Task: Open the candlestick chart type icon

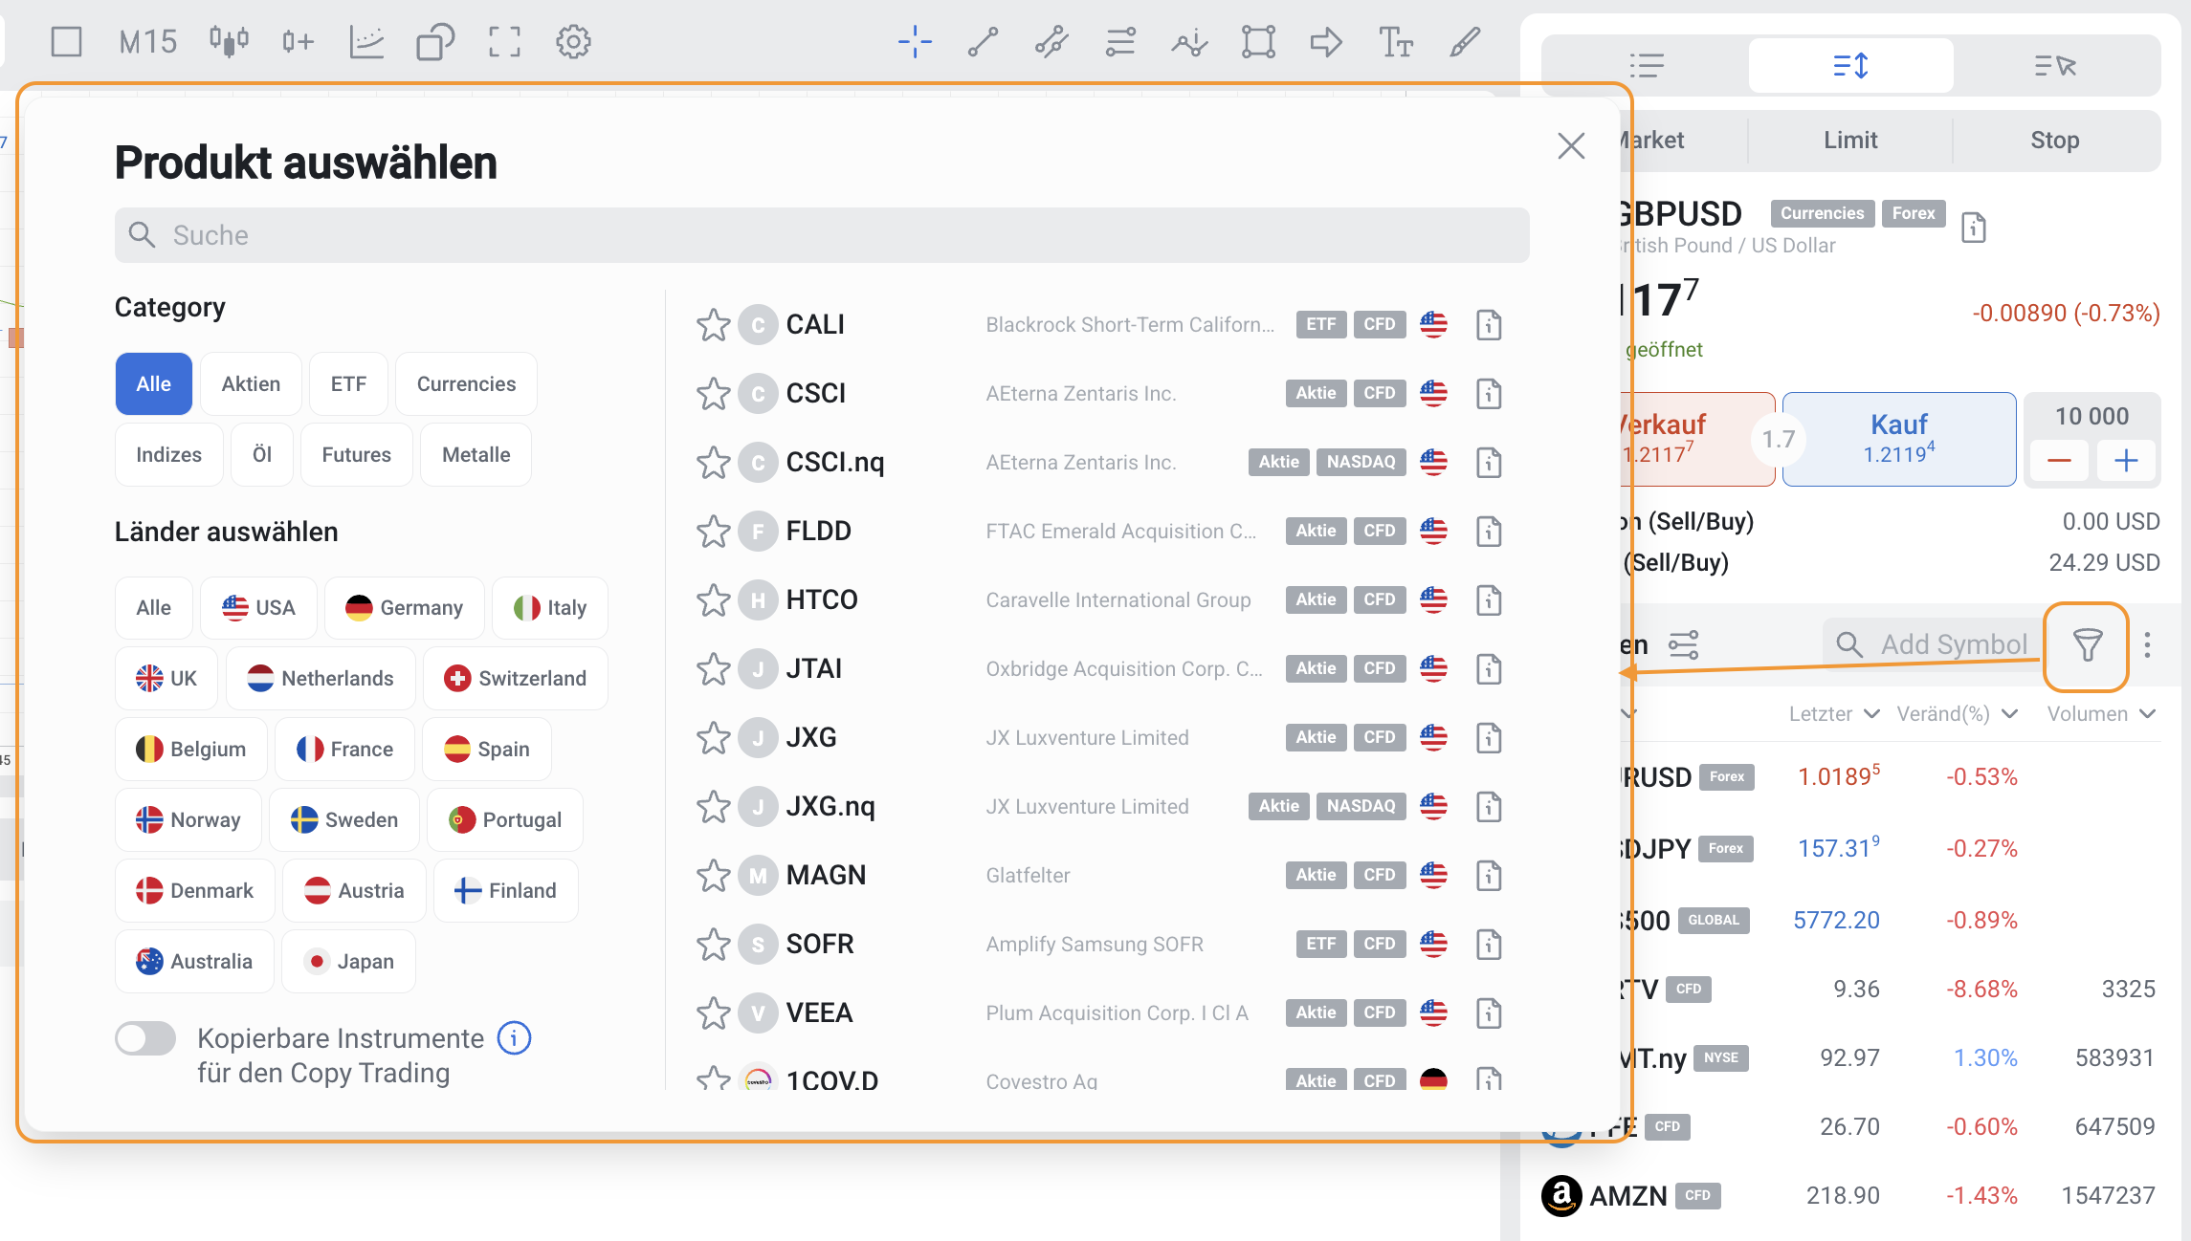Action: [229, 42]
